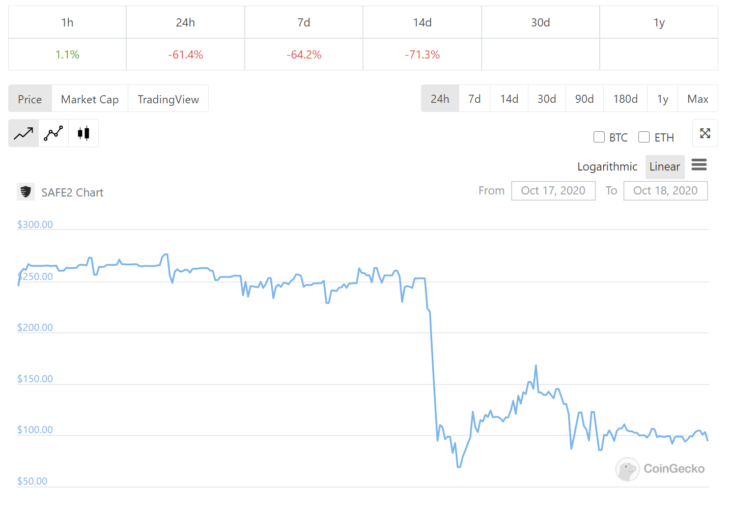Open the chart export hamburger menu
Viewport: 729px width, 506px height.
[x=699, y=165]
